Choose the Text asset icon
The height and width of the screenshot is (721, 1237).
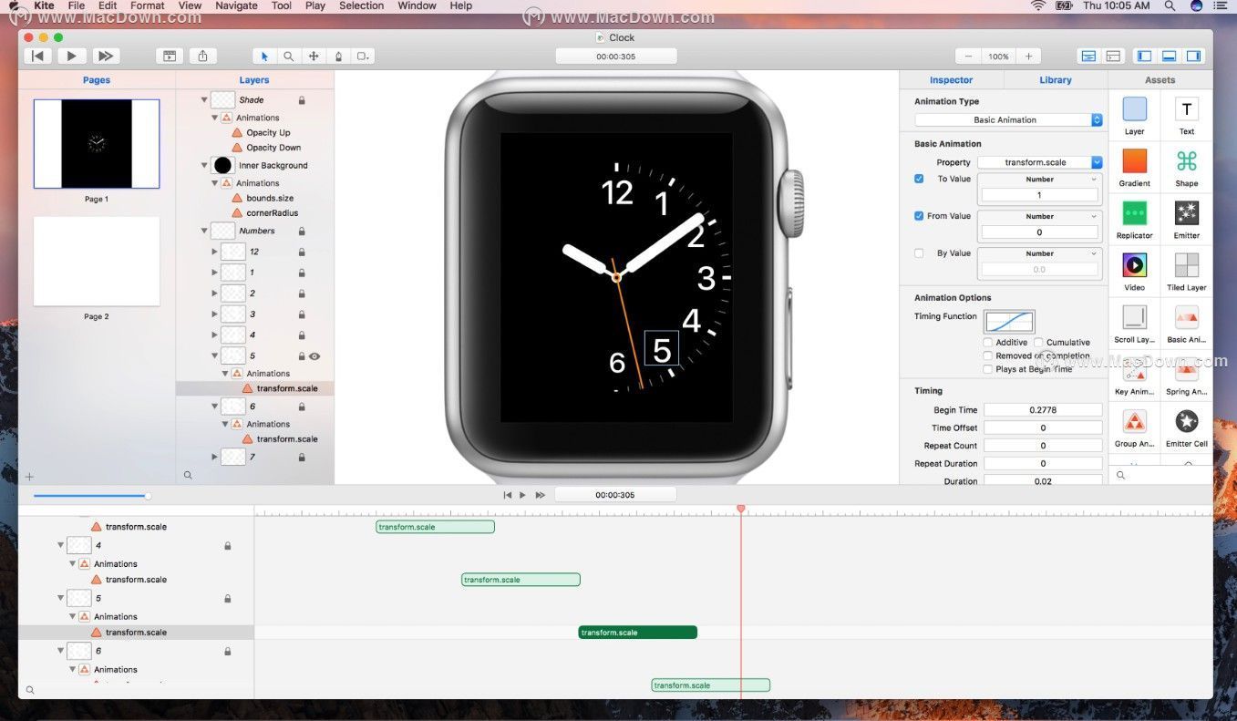pos(1187,109)
